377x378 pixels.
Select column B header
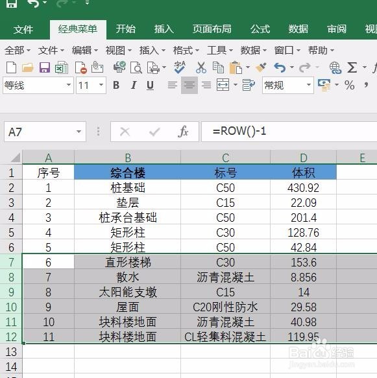point(128,158)
